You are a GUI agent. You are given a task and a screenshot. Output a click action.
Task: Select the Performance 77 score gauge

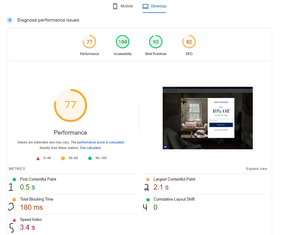(89, 42)
